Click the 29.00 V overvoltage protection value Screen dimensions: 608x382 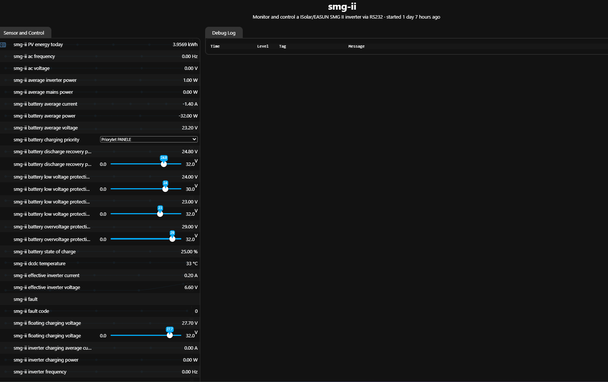(x=190, y=227)
